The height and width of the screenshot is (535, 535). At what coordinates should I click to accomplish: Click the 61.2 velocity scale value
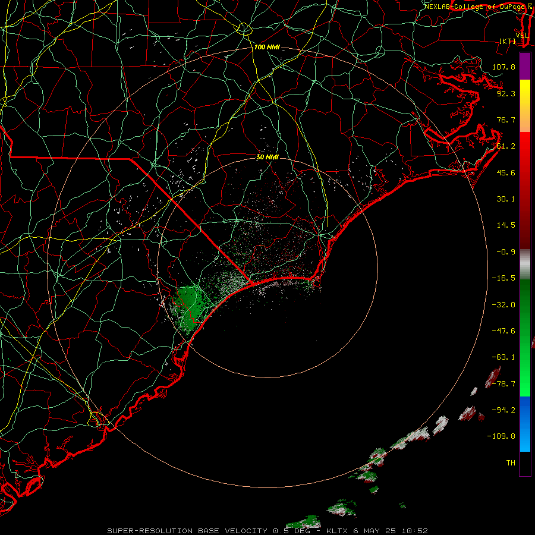tap(506, 146)
